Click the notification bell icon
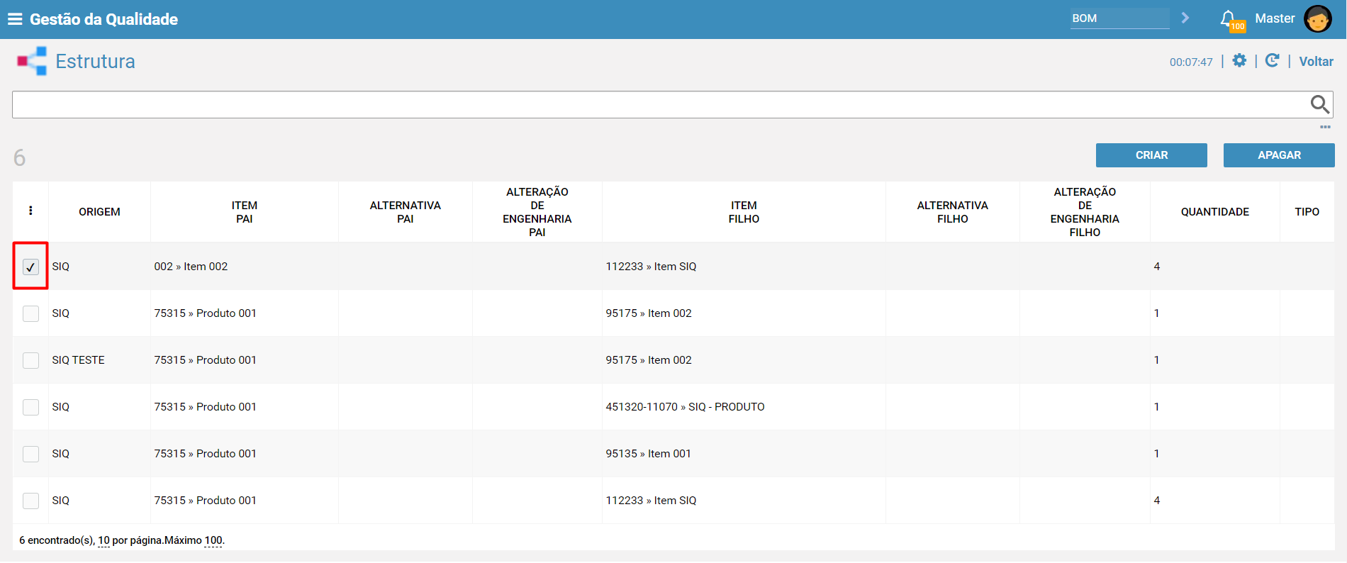The image size is (1347, 563). pyautogui.click(x=1228, y=18)
